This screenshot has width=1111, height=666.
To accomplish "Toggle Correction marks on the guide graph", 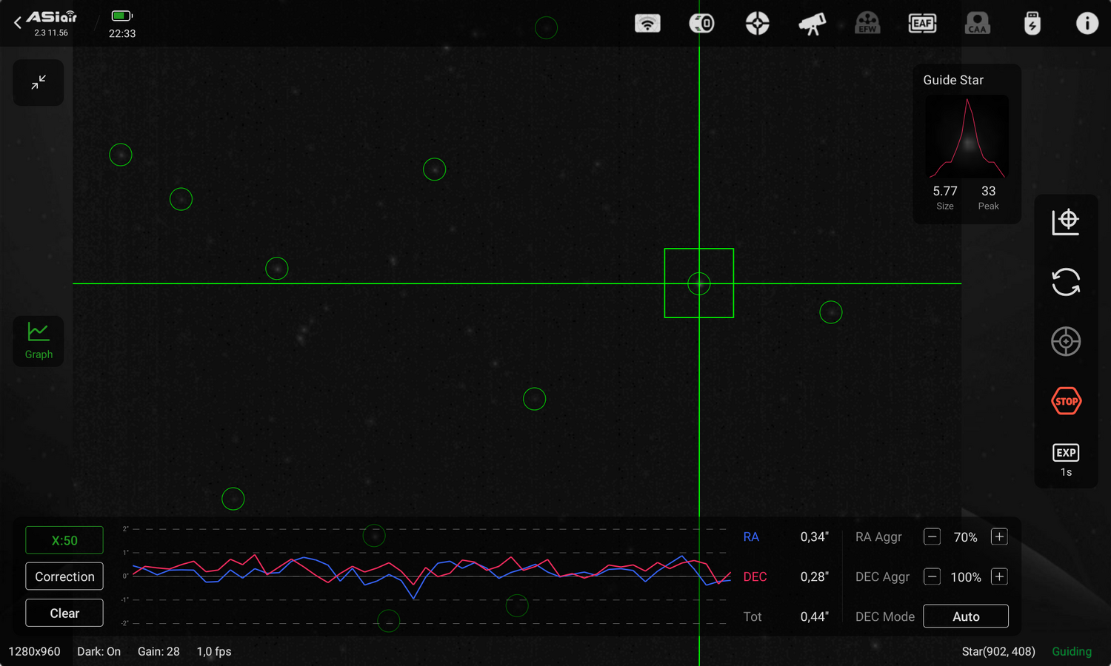I will [64, 576].
